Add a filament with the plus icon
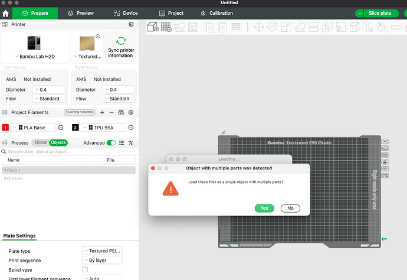Viewport: 407px width, 280px height. point(102,112)
